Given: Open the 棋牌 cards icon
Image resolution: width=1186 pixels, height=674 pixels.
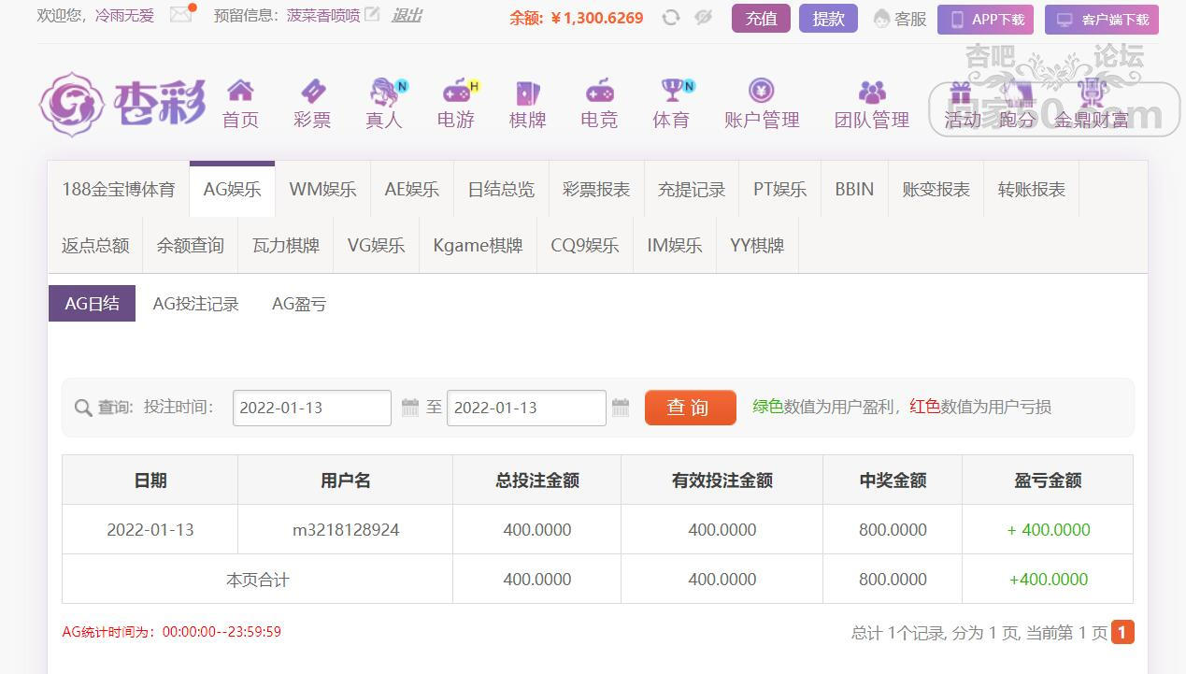Looking at the screenshot, I should (528, 93).
